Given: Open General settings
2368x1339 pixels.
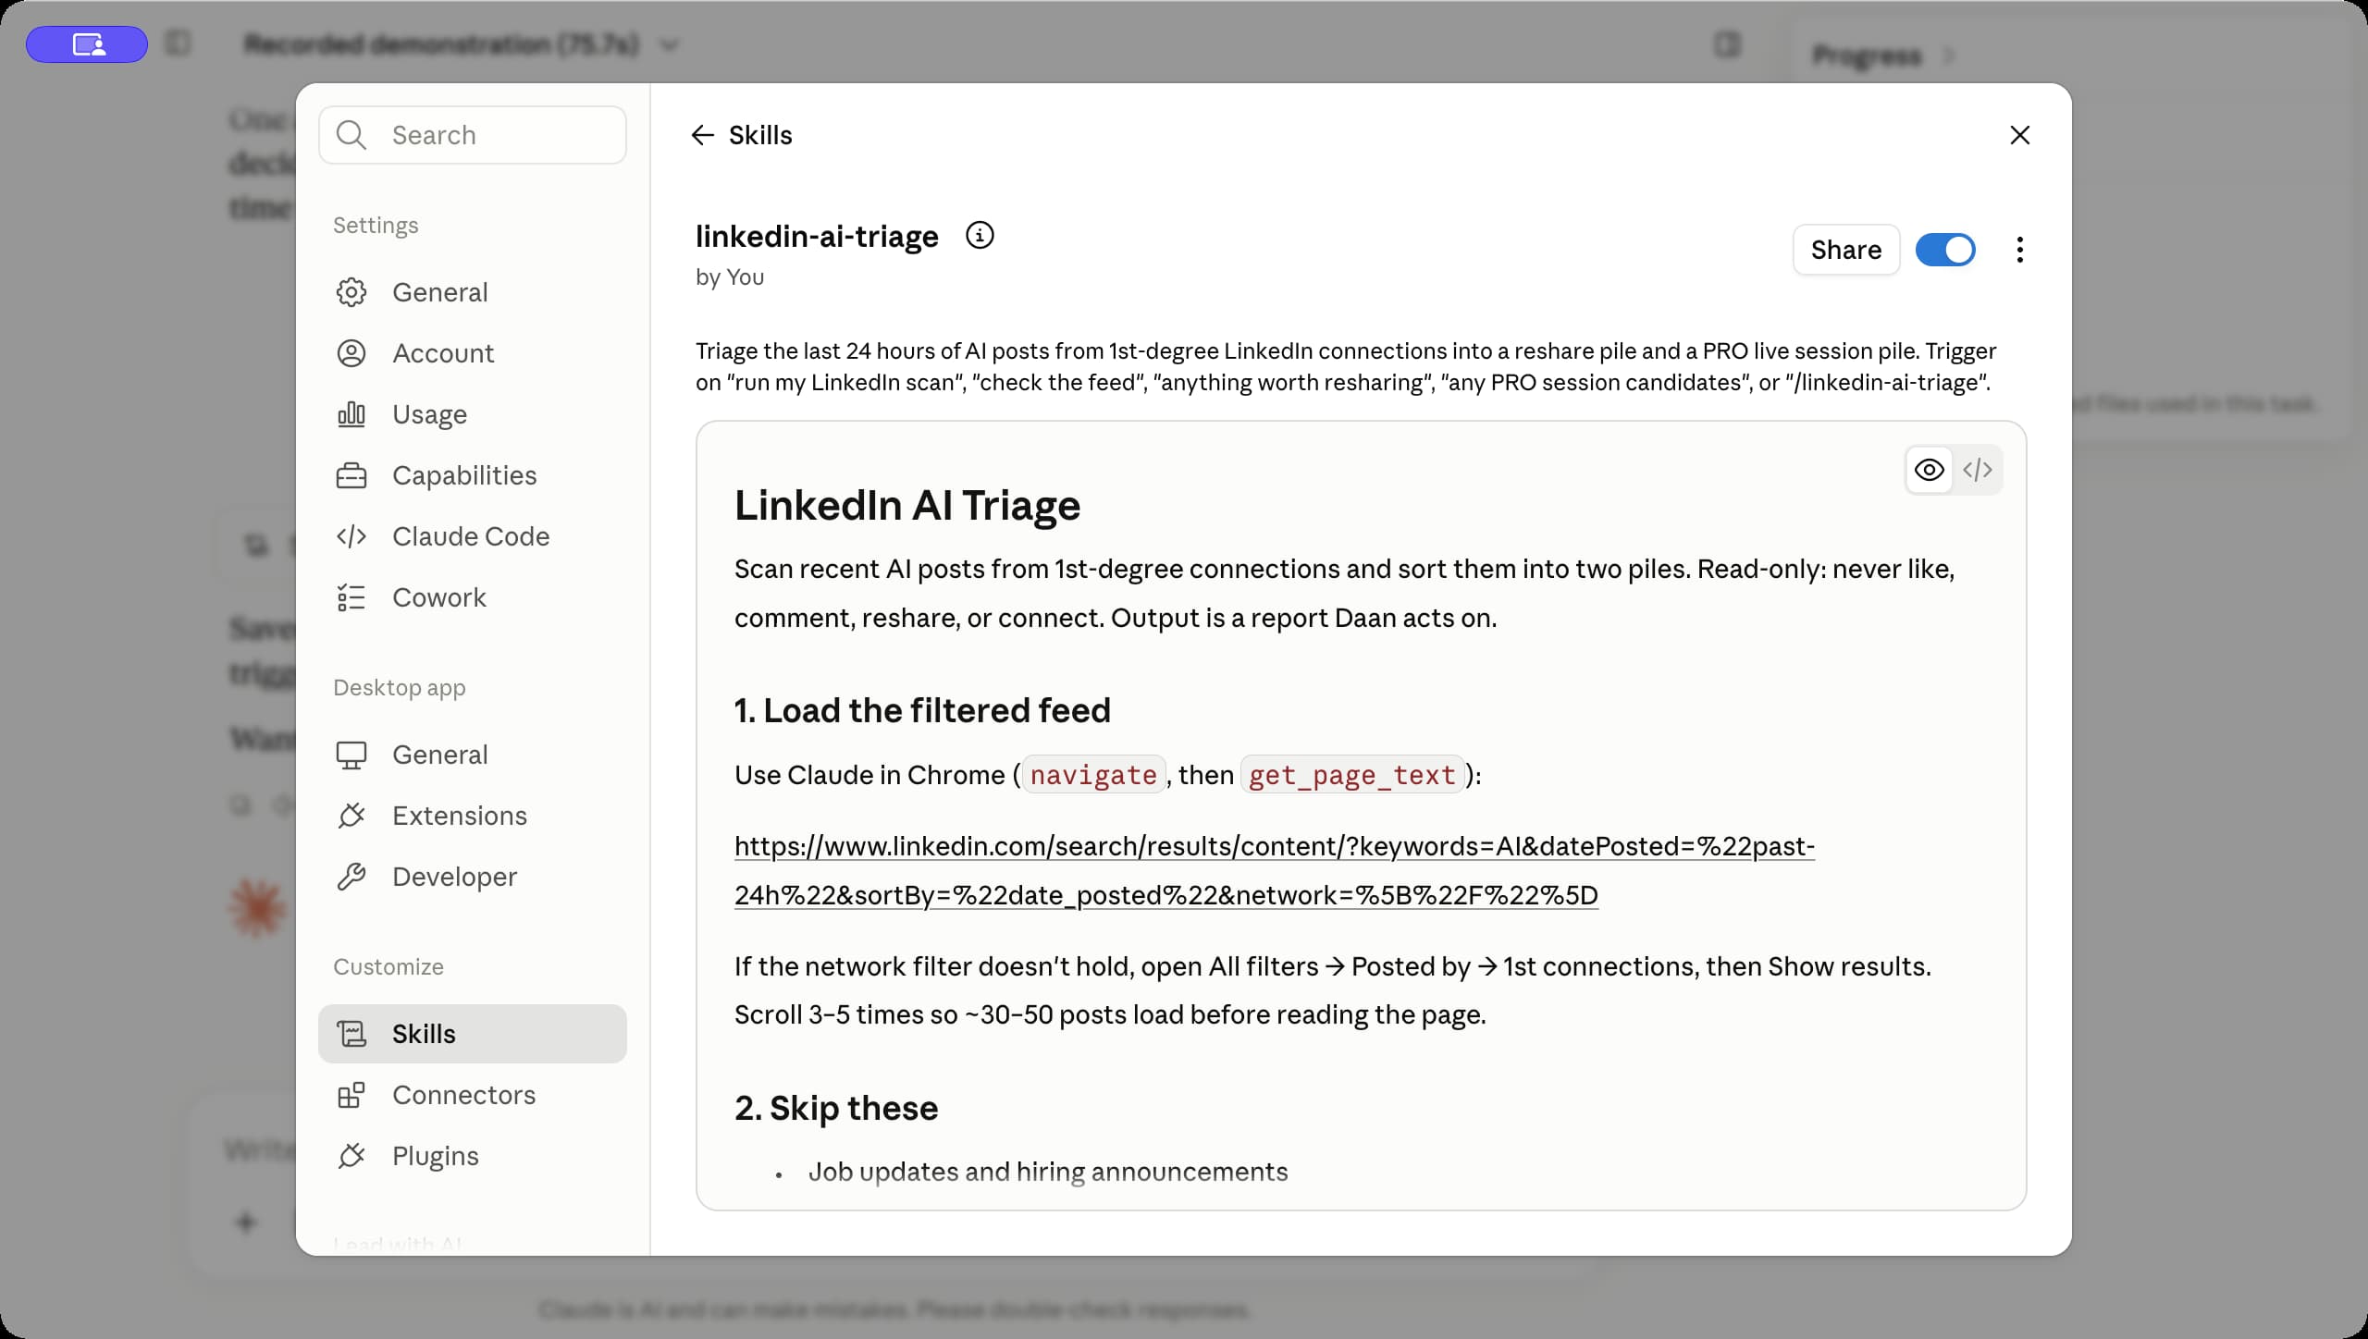Looking at the screenshot, I should point(473,292).
